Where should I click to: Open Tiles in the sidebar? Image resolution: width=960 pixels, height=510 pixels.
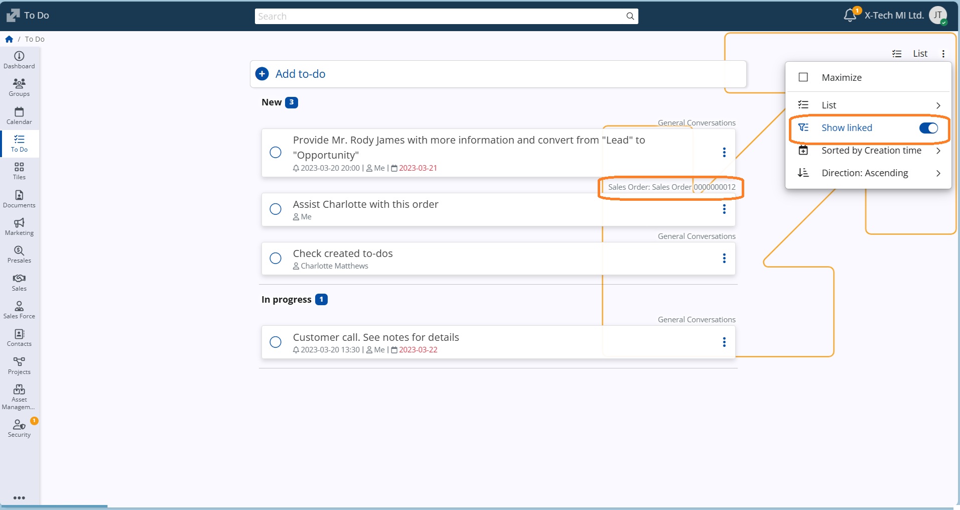coord(19,171)
